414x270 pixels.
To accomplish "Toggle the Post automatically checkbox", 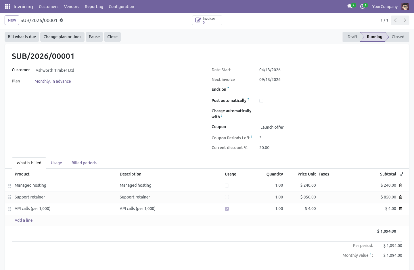I will [x=261, y=101].
